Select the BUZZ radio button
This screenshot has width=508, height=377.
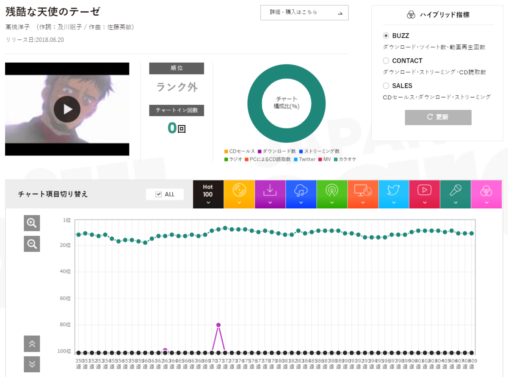[386, 36]
